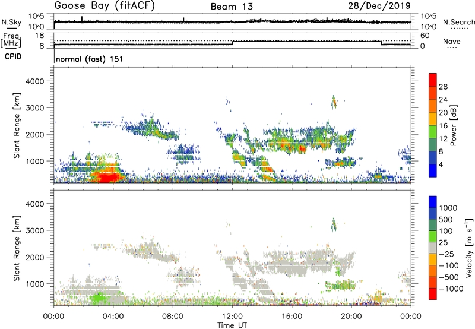Image resolution: width=475 pixels, height=329 pixels.
Task: Click the '16:00' time axis tick label
Action: tap(292, 317)
